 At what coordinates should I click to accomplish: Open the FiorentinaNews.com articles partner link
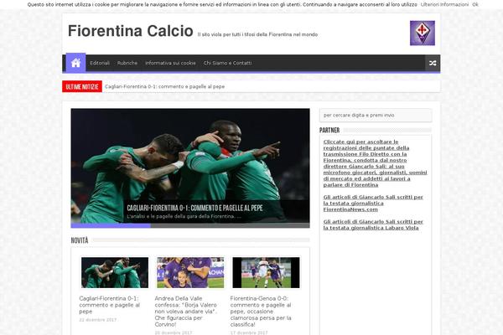pyautogui.click(x=373, y=204)
